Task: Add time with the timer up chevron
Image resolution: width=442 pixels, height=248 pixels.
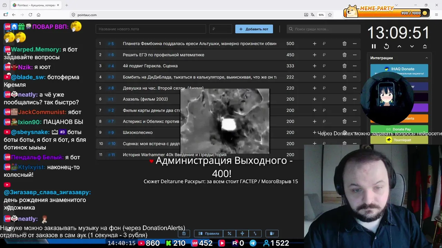Action: coord(399,46)
